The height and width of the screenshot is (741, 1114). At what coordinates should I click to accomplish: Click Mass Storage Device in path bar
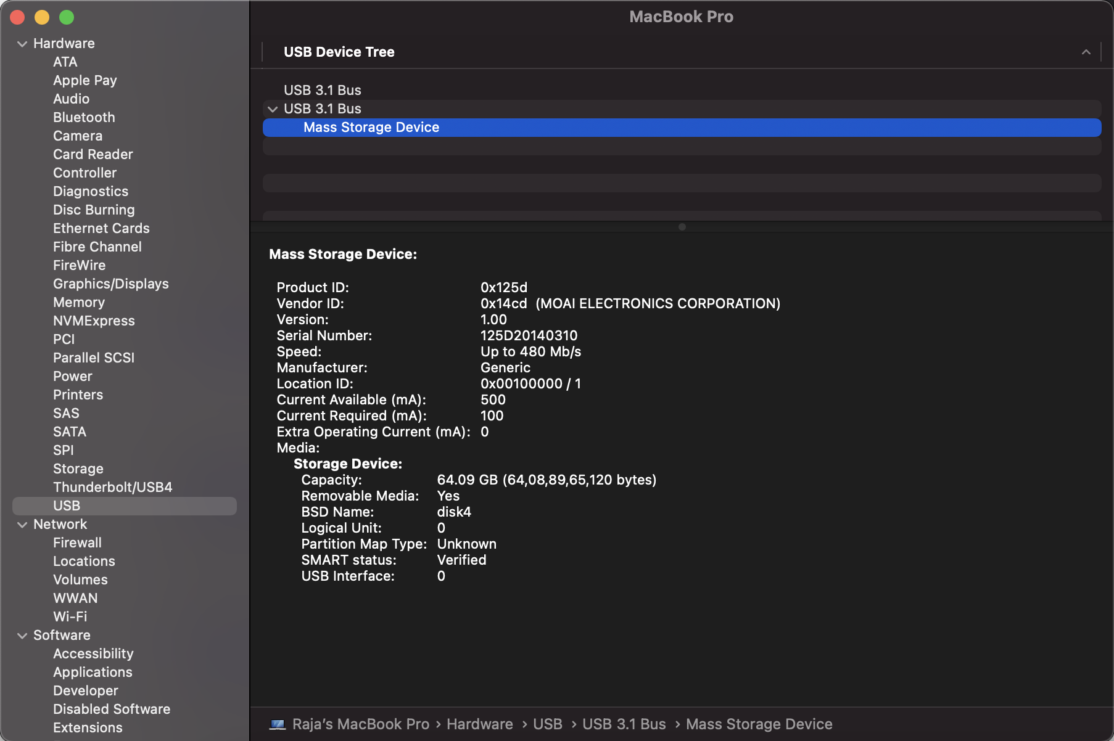point(759,724)
